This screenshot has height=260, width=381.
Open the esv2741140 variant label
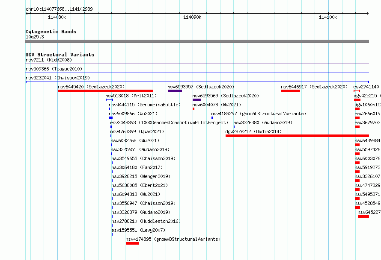(366, 87)
